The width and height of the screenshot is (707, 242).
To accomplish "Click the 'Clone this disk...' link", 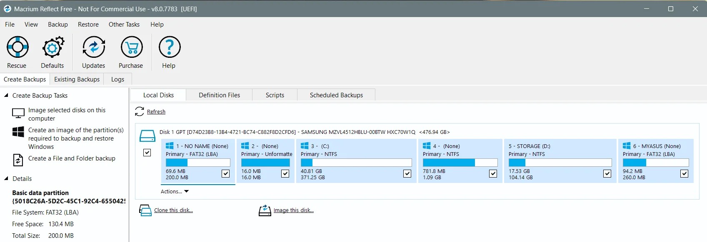I will [x=174, y=210].
